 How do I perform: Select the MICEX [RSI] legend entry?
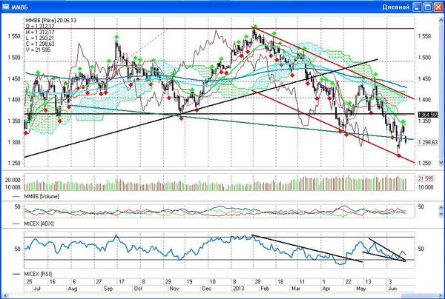(33, 274)
